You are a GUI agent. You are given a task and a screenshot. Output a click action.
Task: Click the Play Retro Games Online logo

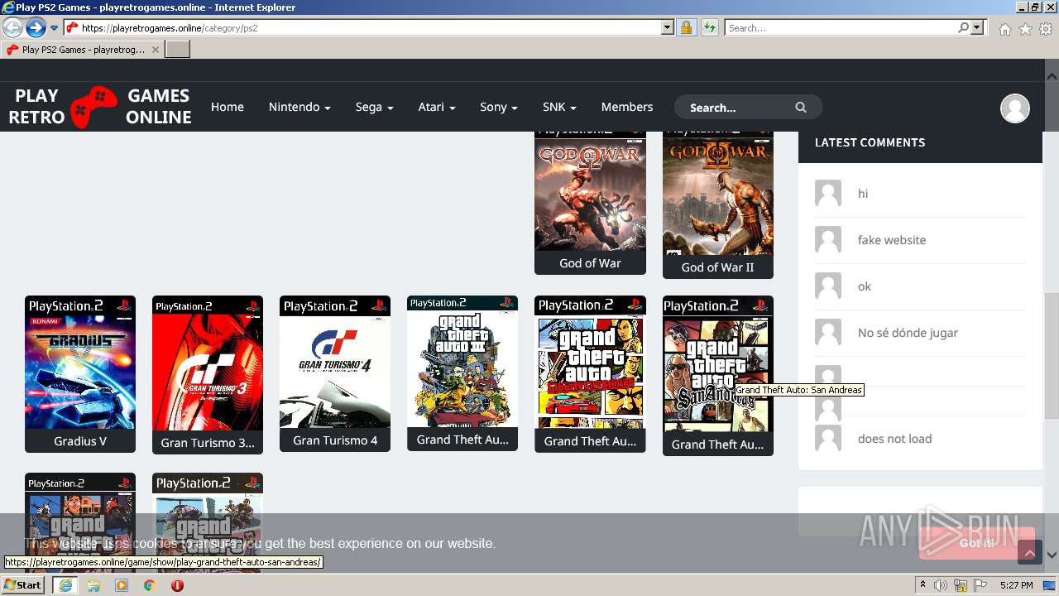coord(99,107)
